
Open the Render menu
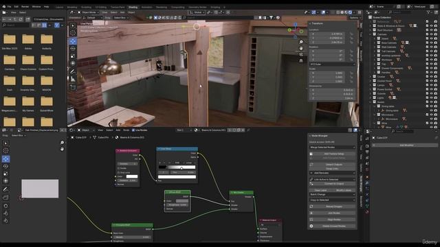coord(25,6)
